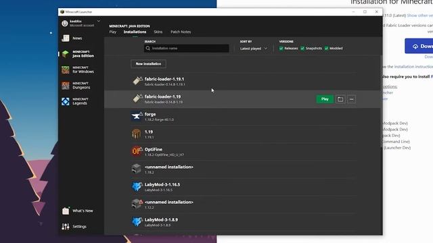
Task: Select the 1.19 installation name
Action: tap(149, 132)
